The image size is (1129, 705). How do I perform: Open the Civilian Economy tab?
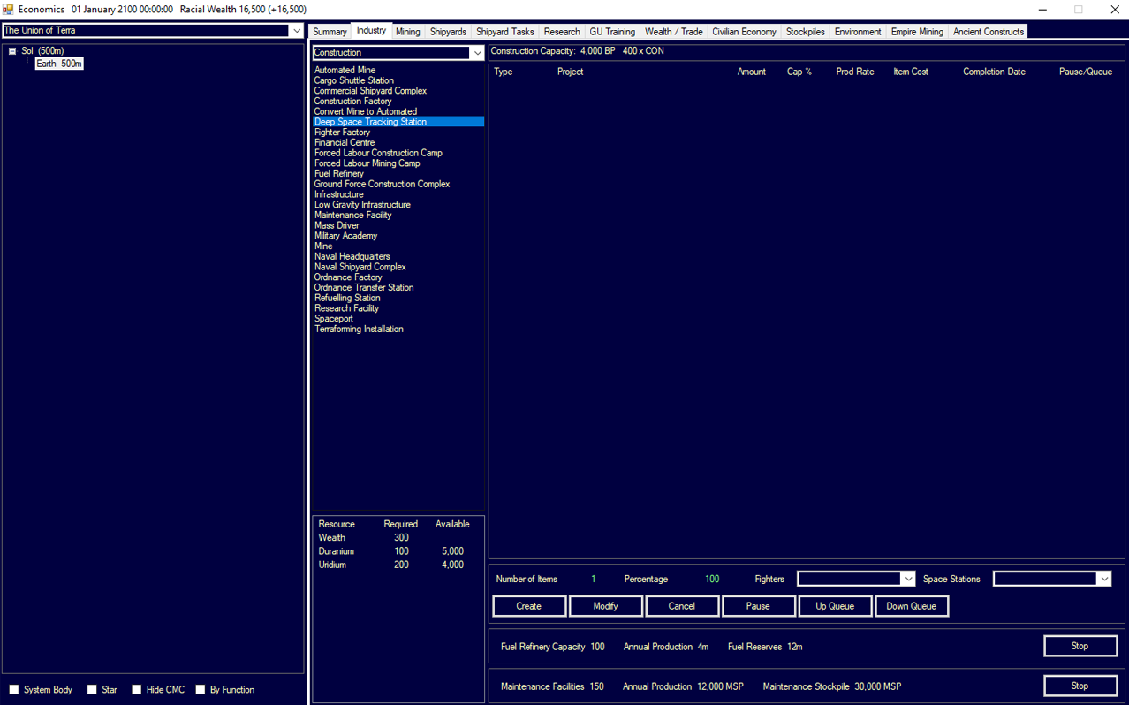click(744, 32)
